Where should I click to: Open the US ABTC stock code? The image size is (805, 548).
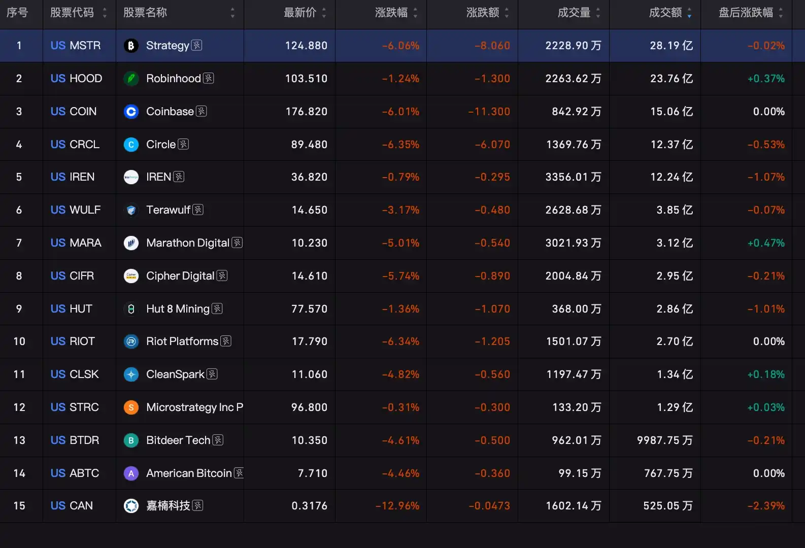tap(75, 473)
